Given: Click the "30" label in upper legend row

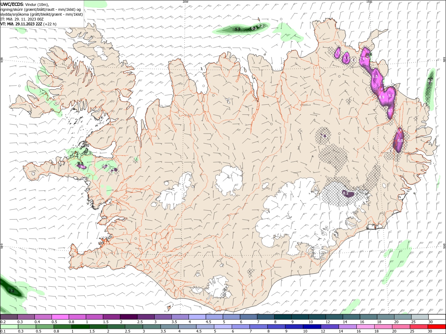Looking at the screenshot, I should (430, 322).
